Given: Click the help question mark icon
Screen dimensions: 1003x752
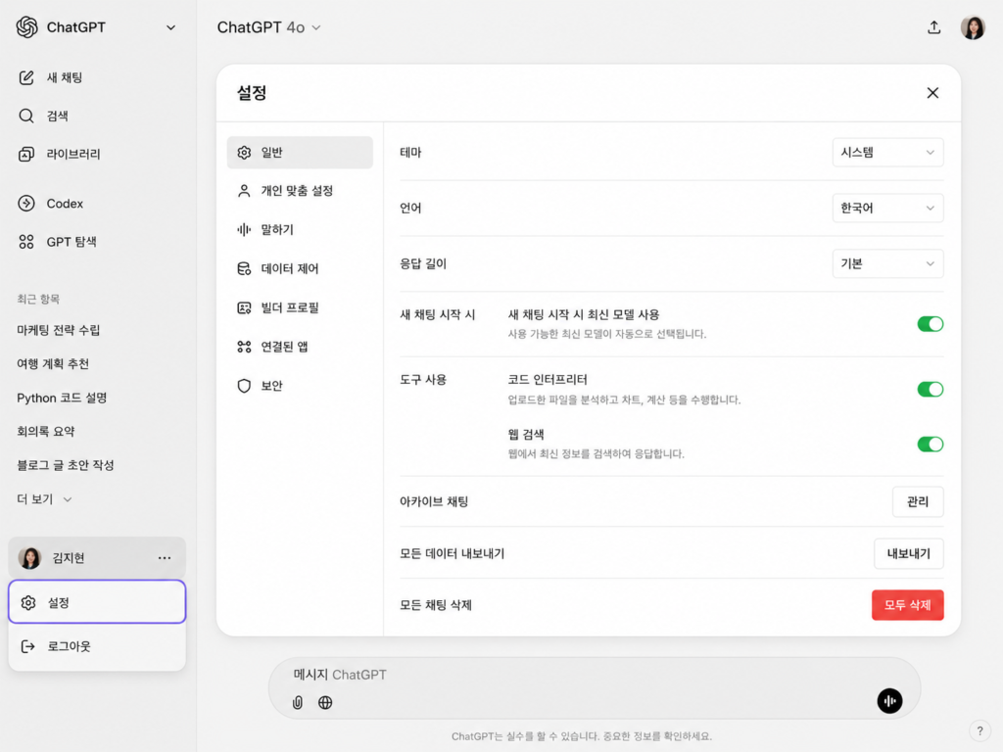Looking at the screenshot, I should (x=979, y=730).
